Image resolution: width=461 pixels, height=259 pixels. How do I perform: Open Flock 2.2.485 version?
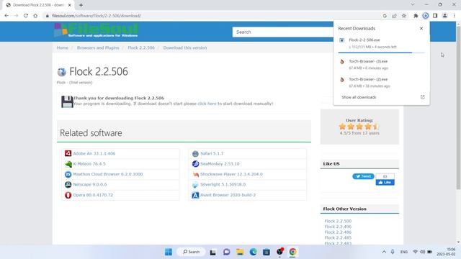coord(338,238)
